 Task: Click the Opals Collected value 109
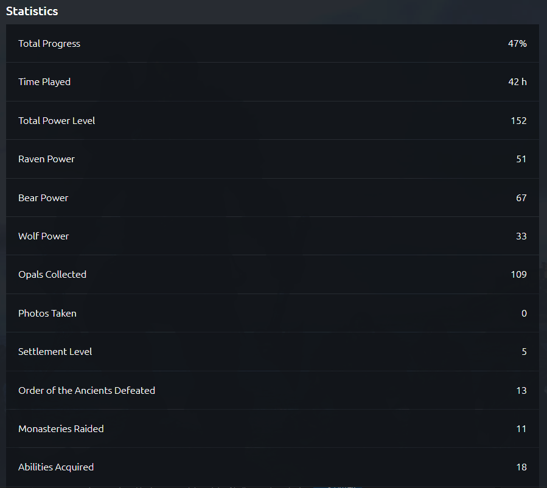(518, 275)
